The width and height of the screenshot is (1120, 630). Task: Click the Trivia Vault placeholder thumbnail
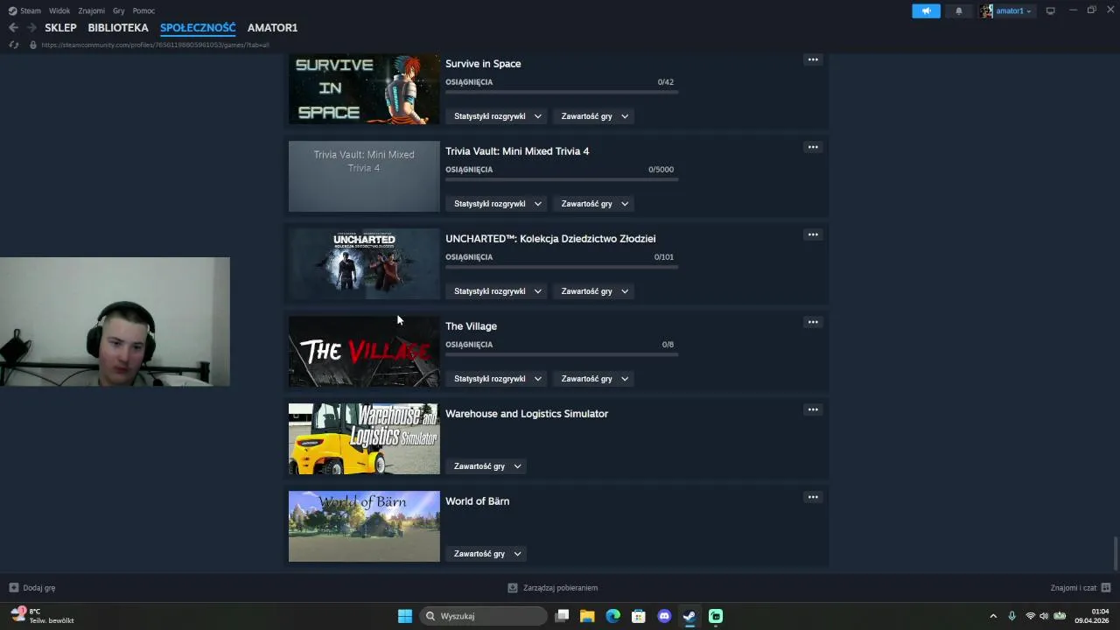pyautogui.click(x=364, y=177)
